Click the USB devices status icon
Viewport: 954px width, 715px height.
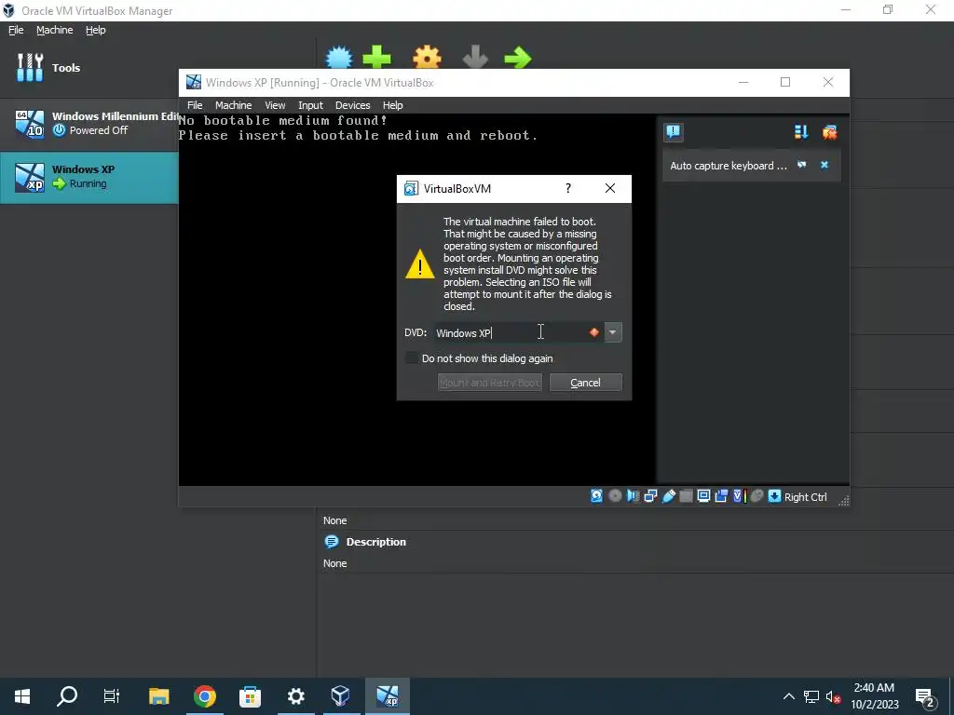click(669, 496)
